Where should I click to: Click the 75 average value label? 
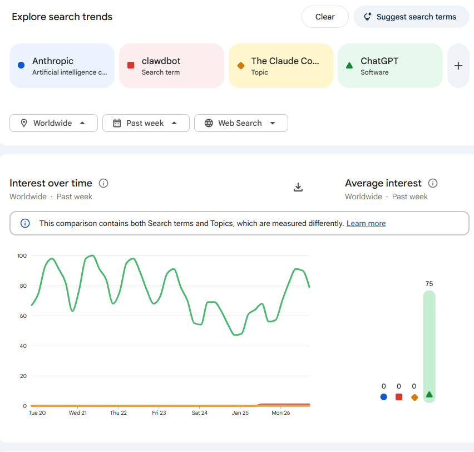[429, 284]
